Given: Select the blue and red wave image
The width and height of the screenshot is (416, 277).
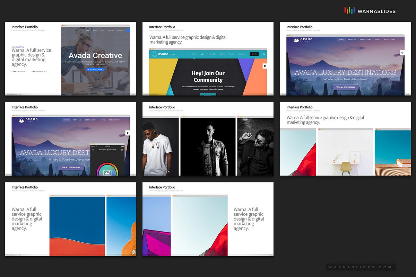Looking at the screenshot, I should click(x=77, y=226).
